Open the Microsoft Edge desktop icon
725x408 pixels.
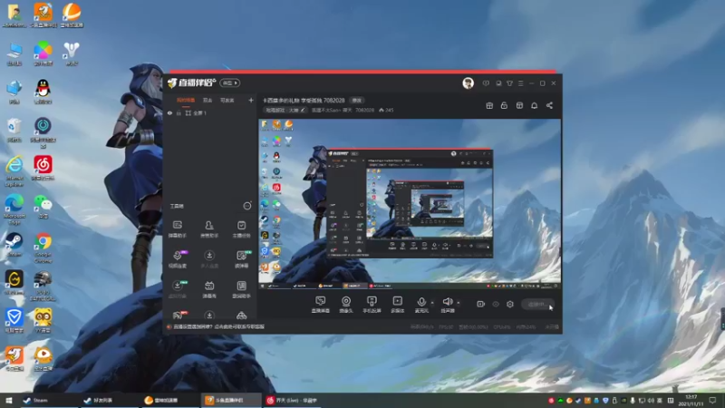[x=14, y=209]
